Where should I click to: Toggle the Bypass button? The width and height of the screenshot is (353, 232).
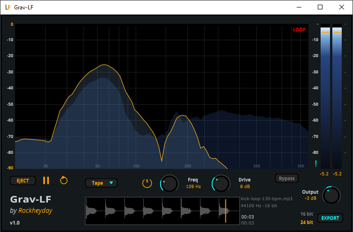pos(287,178)
